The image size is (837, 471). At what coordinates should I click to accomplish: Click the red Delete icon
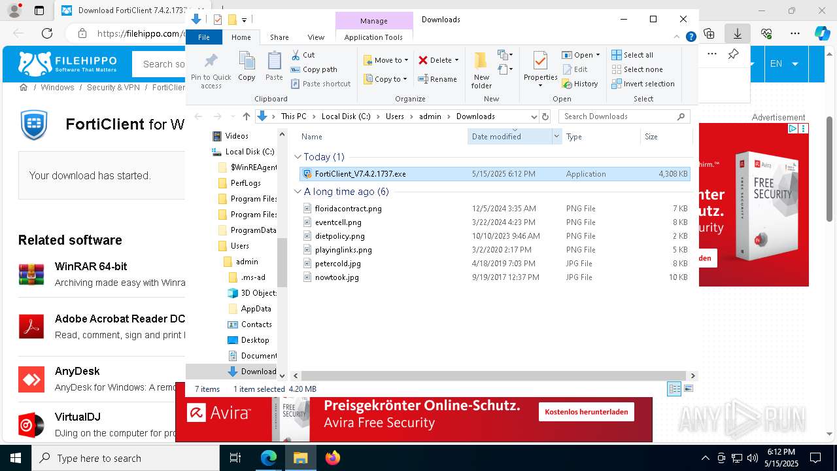423,60
